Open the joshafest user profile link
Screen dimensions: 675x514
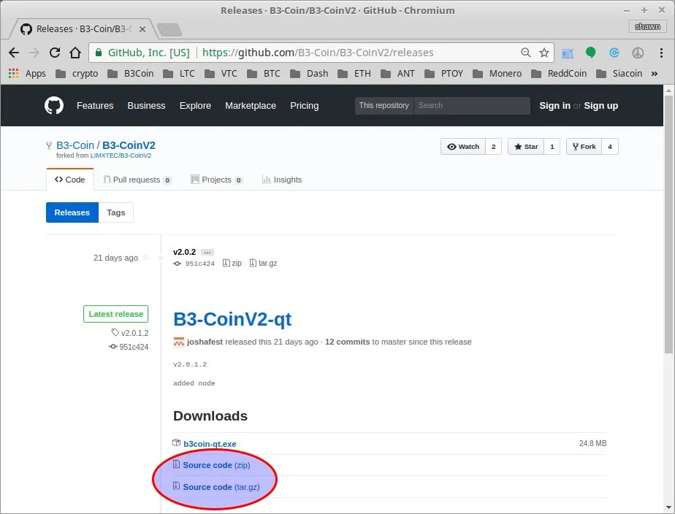point(205,342)
